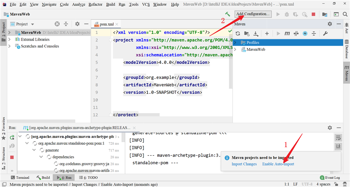Open Maven panel gear options
The height and width of the screenshot is (187, 350).
coord(330,24)
